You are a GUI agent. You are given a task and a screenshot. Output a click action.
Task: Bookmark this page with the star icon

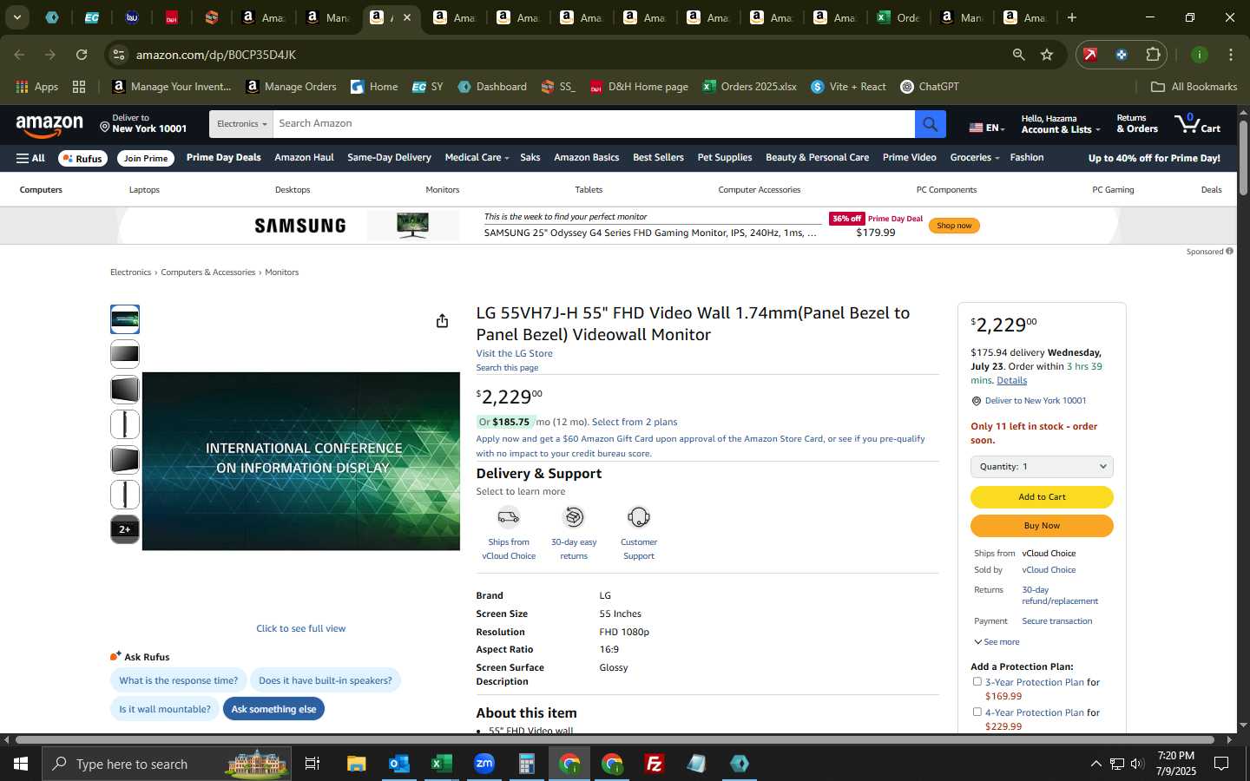pos(1047,55)
